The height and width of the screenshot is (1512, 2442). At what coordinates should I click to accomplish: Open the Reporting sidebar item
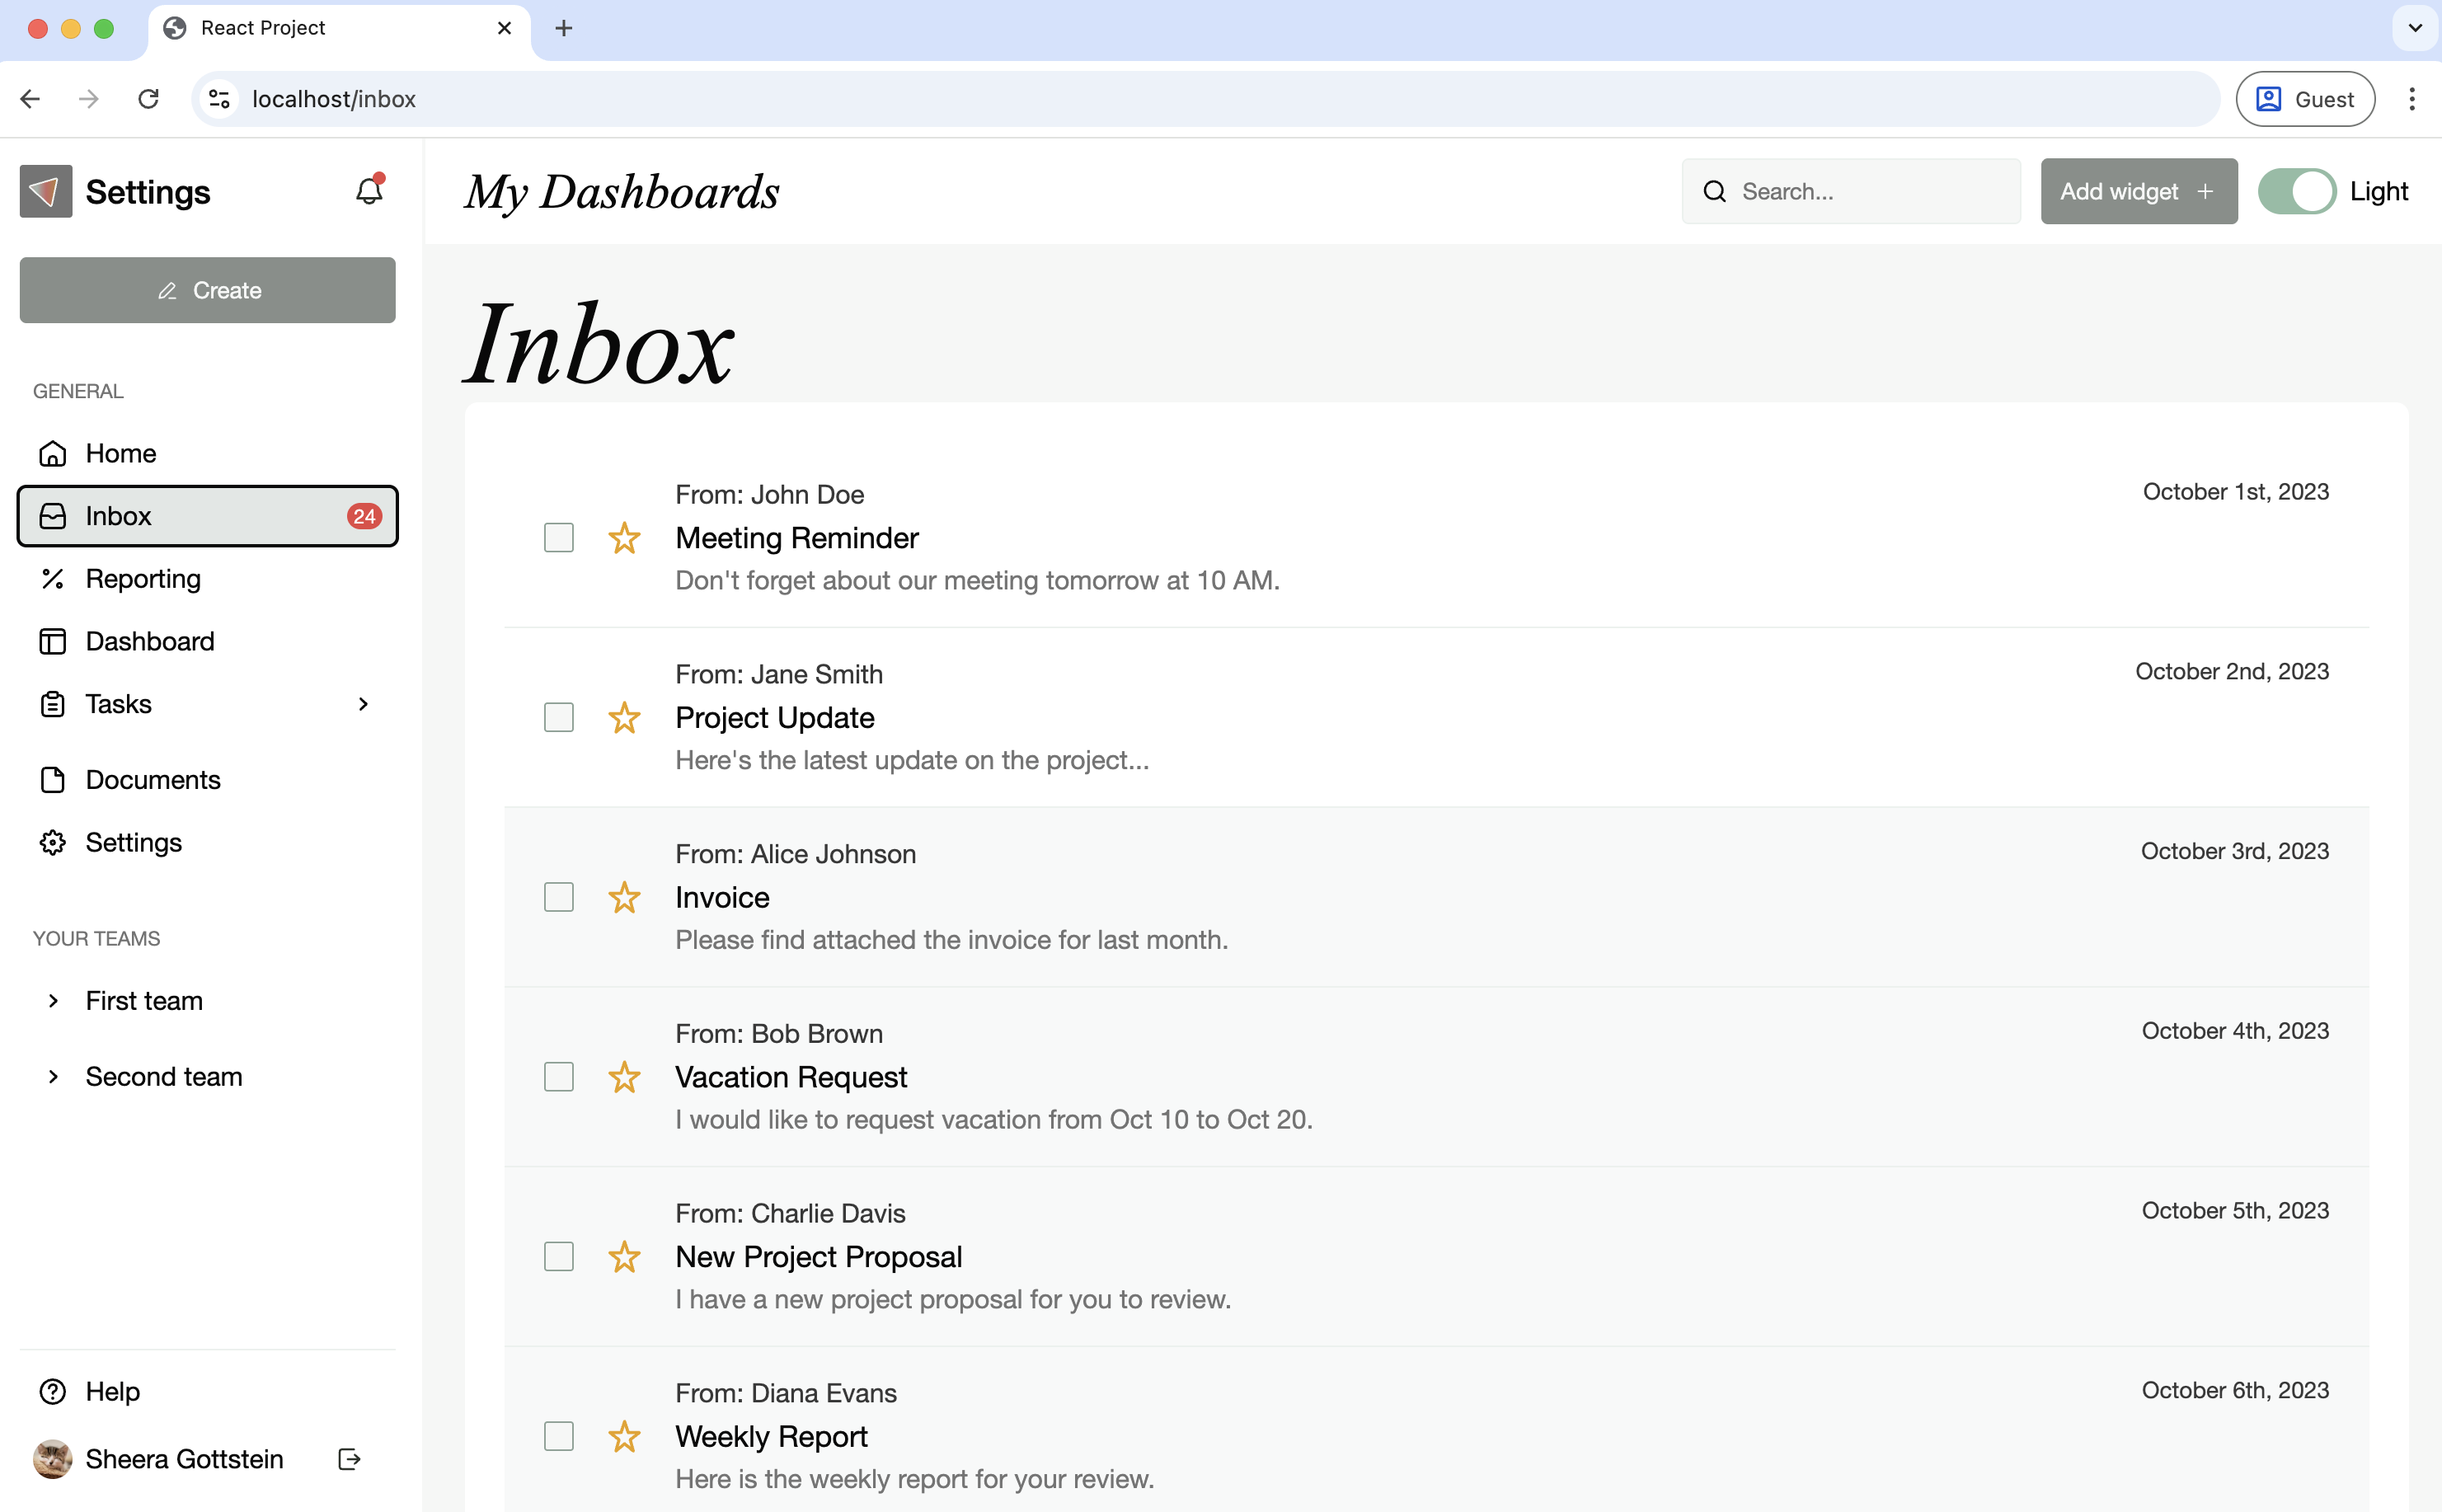point(143,579)
